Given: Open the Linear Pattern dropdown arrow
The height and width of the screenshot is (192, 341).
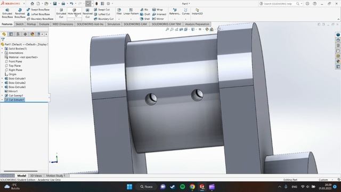Looking at the screenshot, I should pyautogui.click(x=131, y=19).
